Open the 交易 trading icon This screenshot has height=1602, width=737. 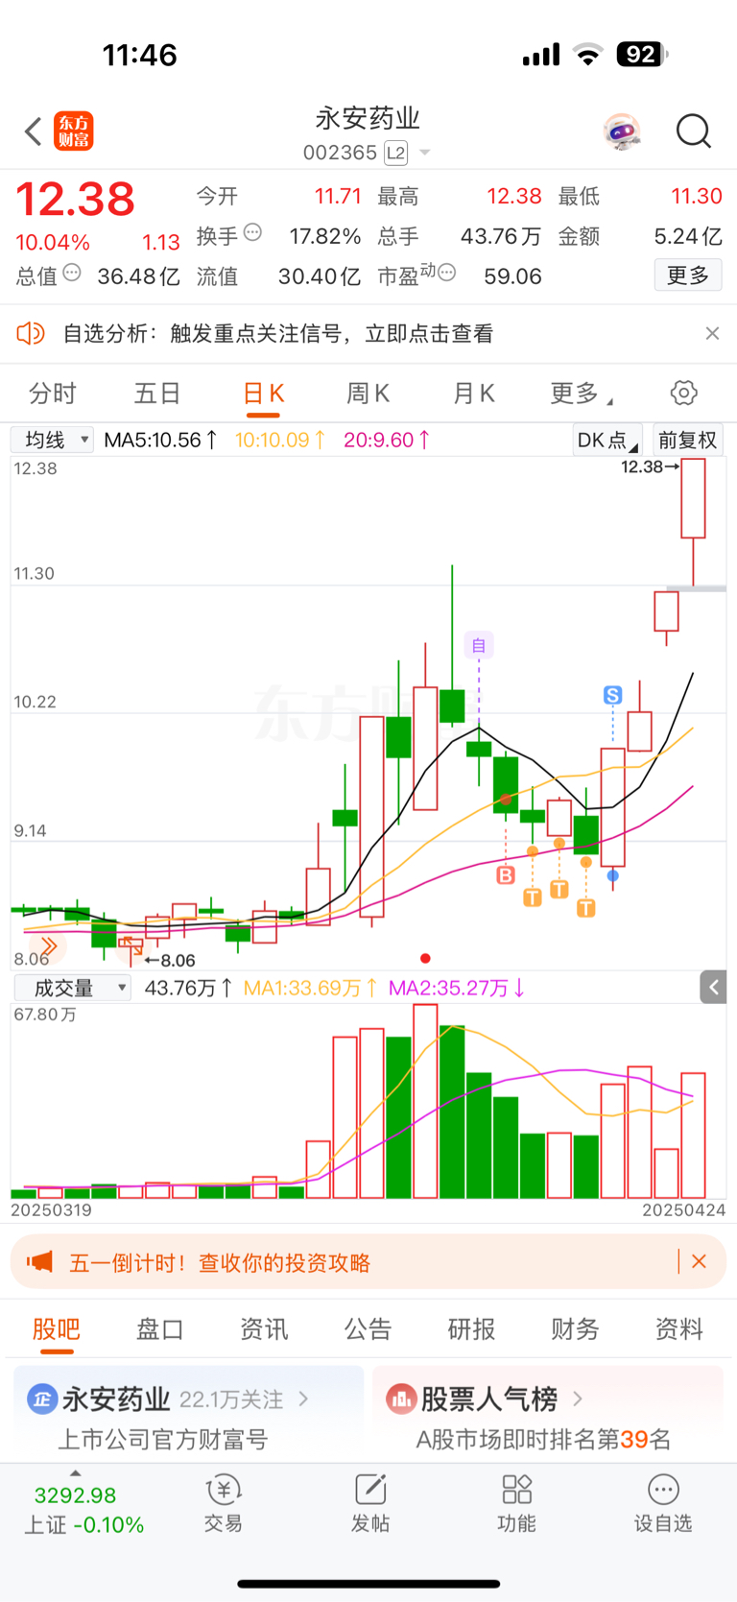point(224,1504)
